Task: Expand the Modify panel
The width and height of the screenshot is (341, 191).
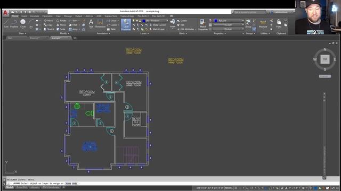Action: point(64,33)
